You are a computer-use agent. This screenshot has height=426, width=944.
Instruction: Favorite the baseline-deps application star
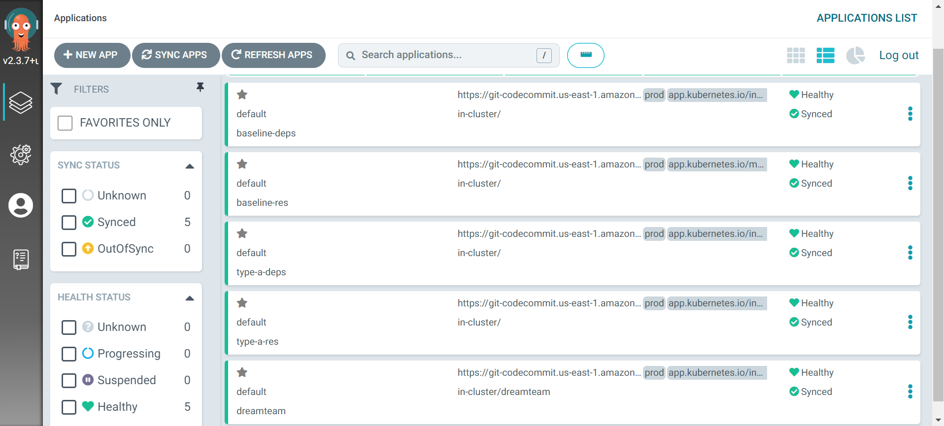pyautogui.click(x=242, y=95)
